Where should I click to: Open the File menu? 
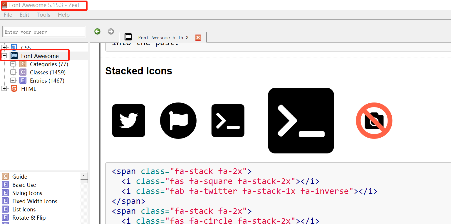tap(8, 15)
